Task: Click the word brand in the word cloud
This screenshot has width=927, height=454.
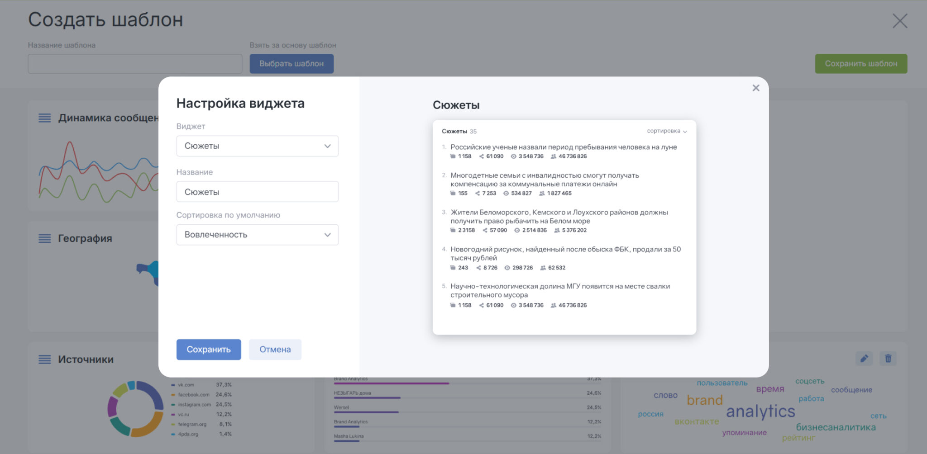Action: click(x=705, y=400)
